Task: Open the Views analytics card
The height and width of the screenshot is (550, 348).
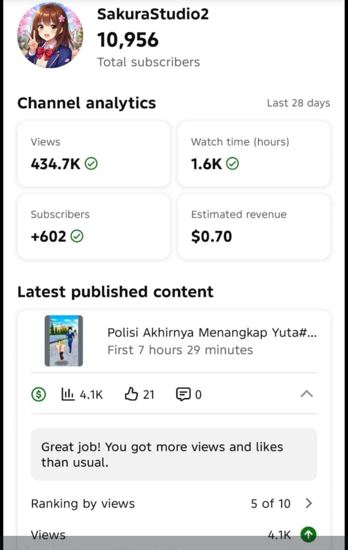Action: (x=94, y=153)
